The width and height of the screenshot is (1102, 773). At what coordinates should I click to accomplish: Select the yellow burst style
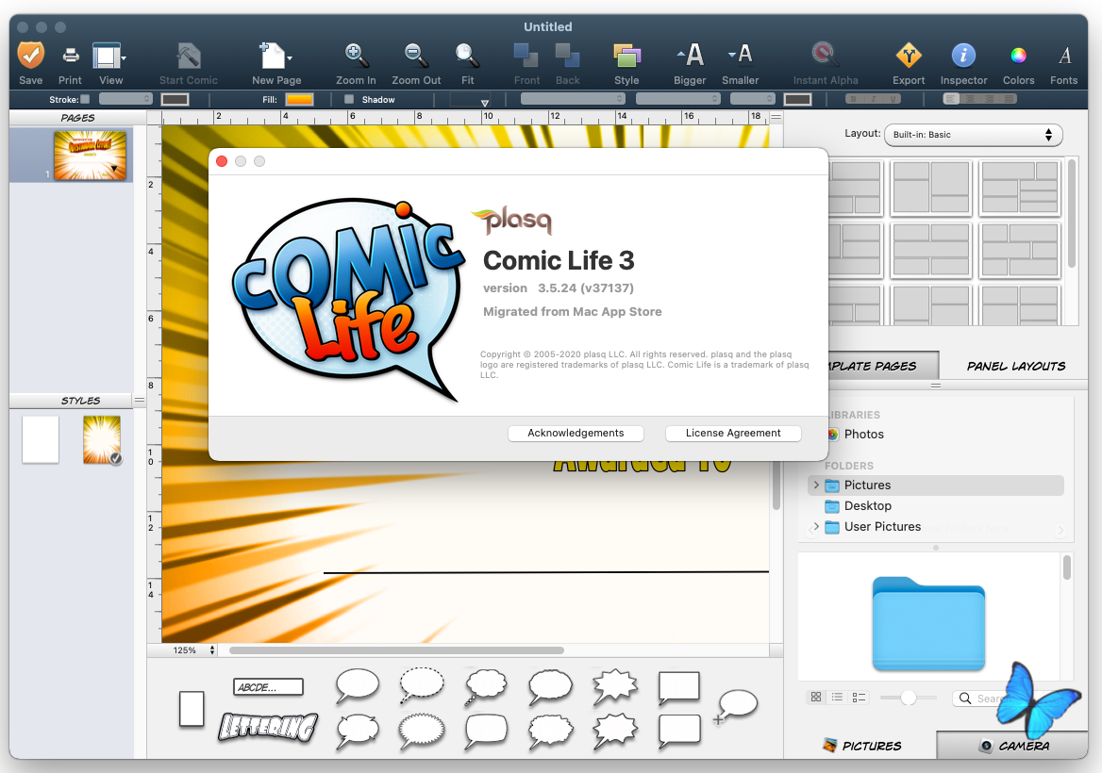[x=102, y=439]
